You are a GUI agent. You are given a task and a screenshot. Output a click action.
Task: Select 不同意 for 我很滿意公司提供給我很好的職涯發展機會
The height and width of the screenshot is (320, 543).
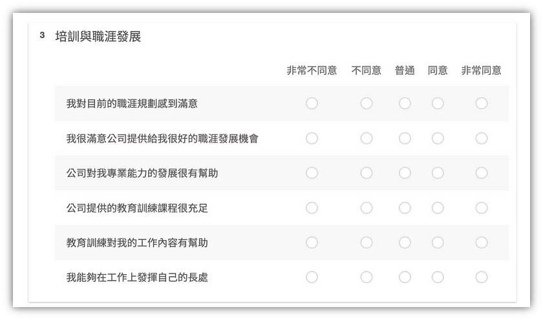click(x=367, y=138)
